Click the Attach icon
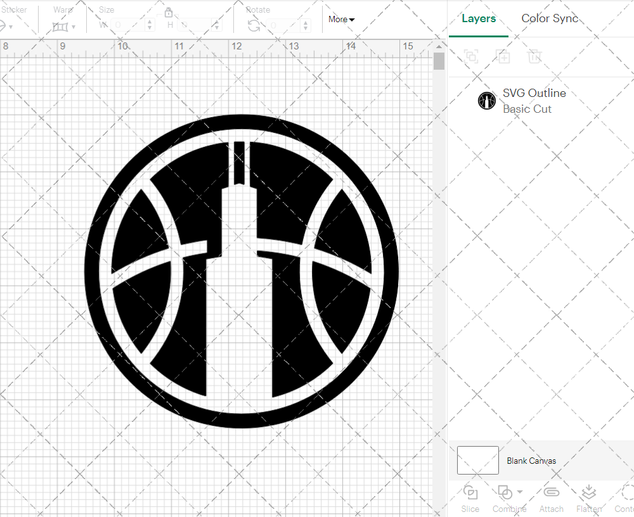 551,492
